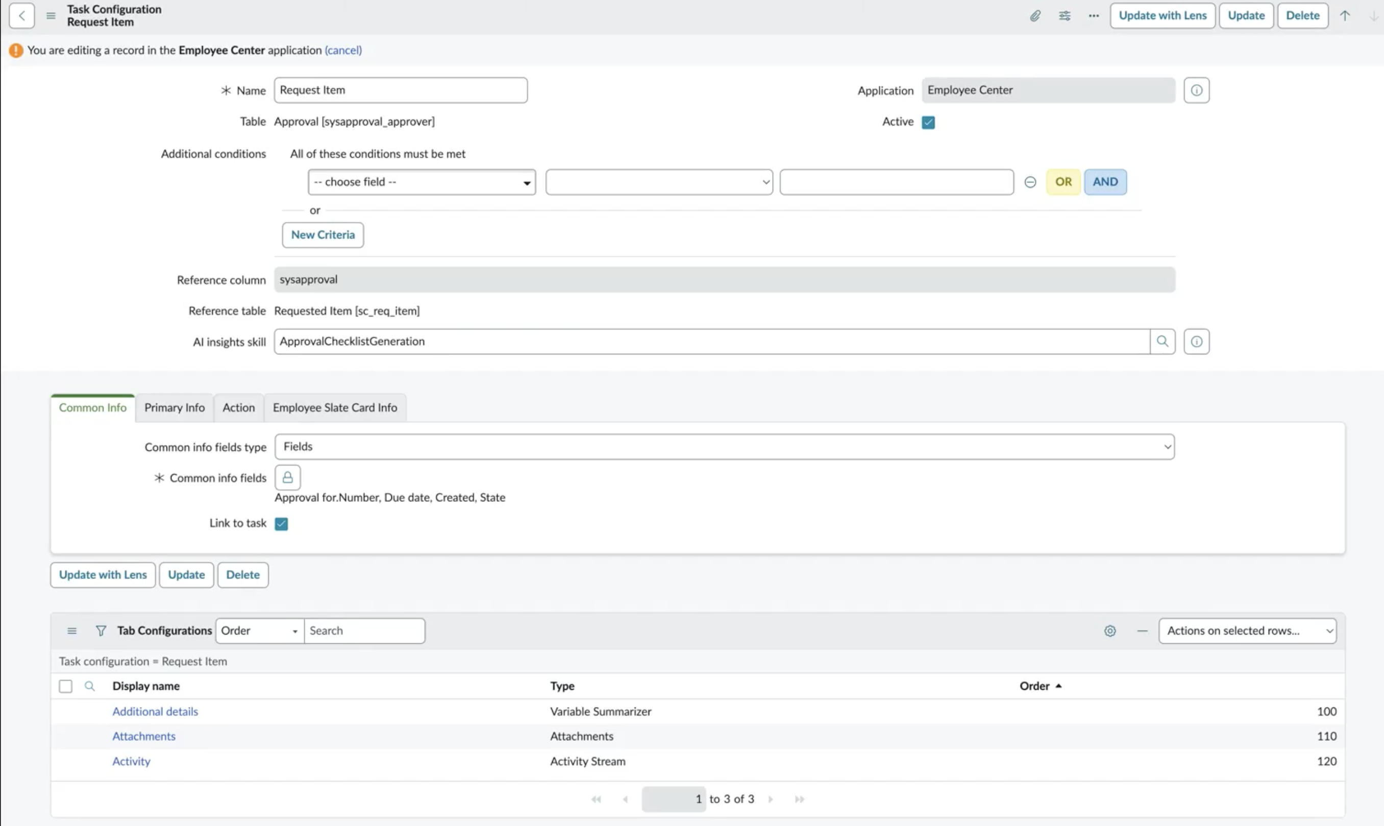The image size is (1384, 826).
Task: Toggle column search magnifier icon in list header
Action: coord(89,686)
